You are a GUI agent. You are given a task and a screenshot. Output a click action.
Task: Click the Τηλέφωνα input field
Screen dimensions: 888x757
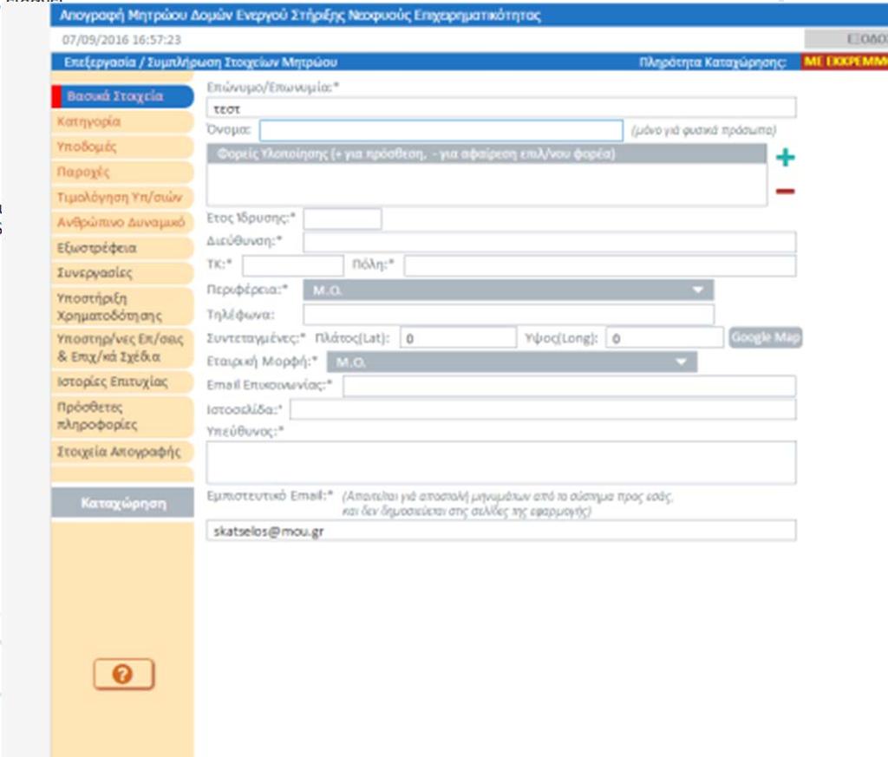508,314
